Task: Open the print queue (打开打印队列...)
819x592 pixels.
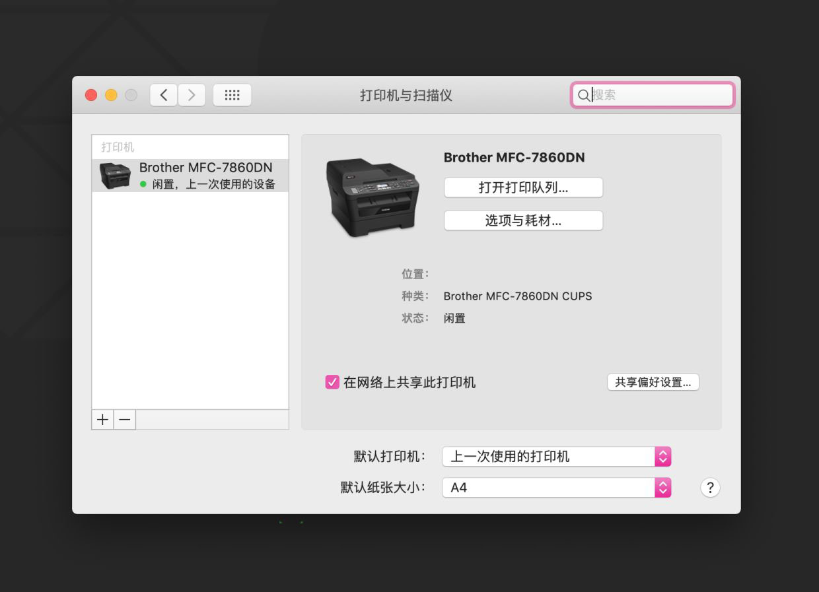Action: click(x=523, y=187)
